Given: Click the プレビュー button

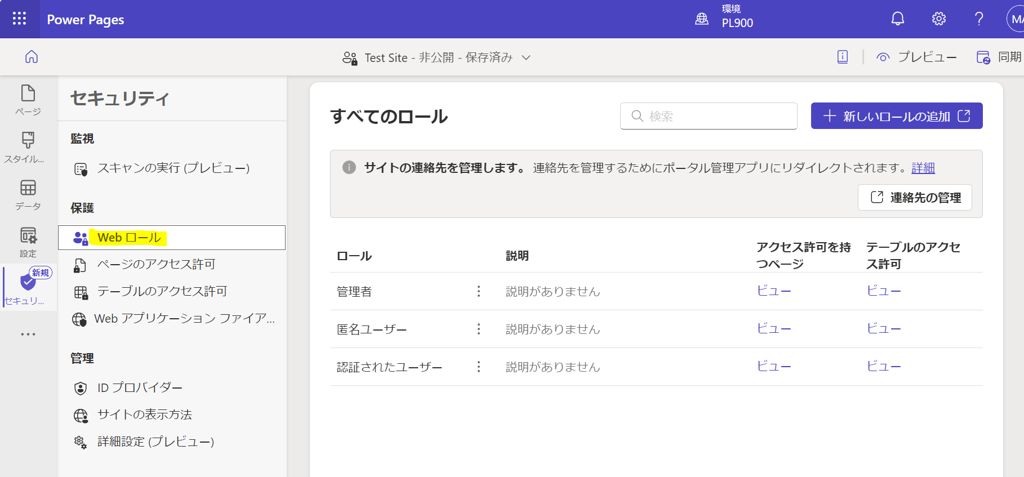Looking at the screenshot, I should (x=916, y=57).
